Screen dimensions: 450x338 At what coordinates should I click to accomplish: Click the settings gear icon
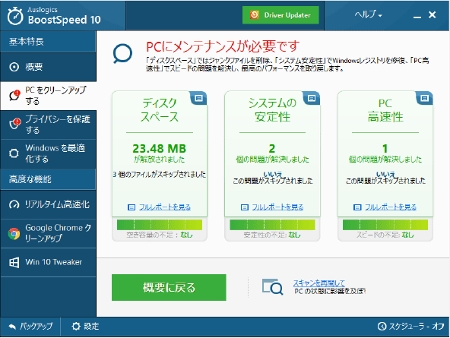click(76, 327)
